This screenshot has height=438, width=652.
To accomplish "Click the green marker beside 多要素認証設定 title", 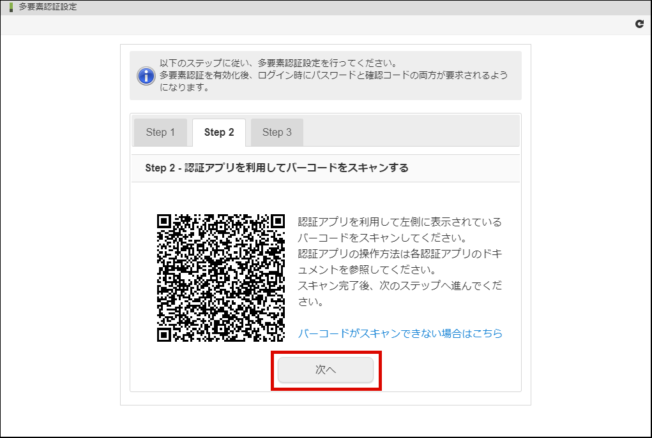I will click(11, 7).
